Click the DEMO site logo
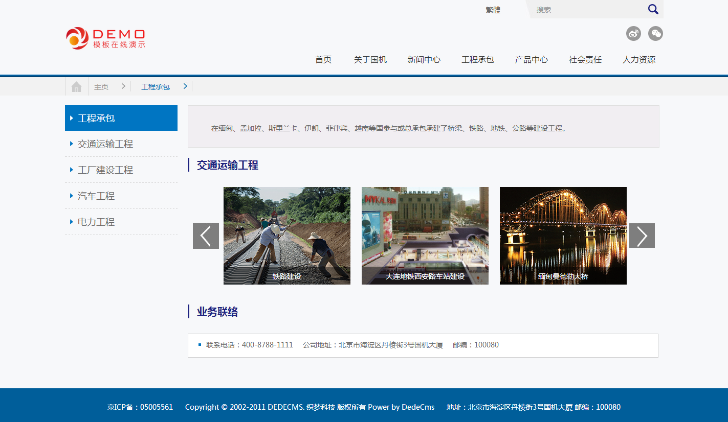The image size is (728, 422). point(106,38)
